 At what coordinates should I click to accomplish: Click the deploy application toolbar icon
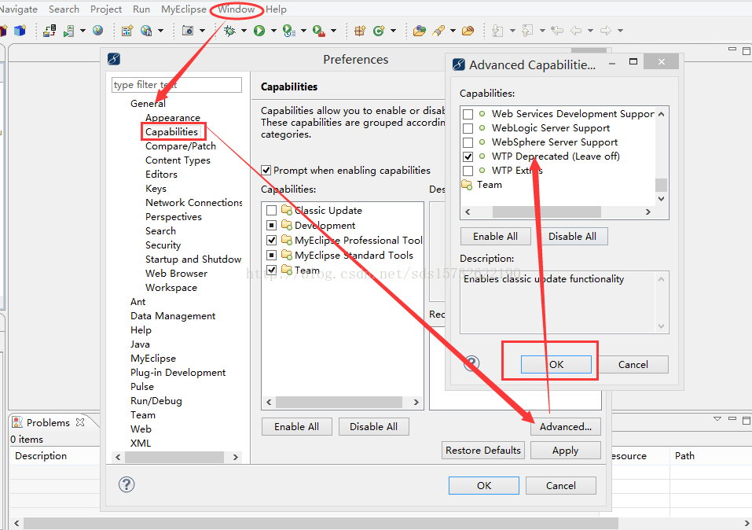tap(50, 31)
